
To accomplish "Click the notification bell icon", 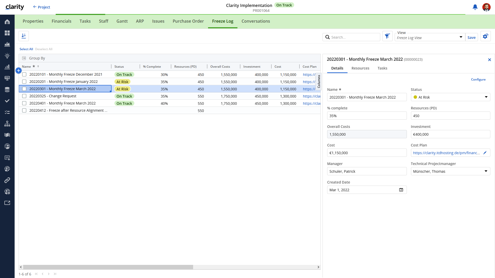I will coord(475,7).
